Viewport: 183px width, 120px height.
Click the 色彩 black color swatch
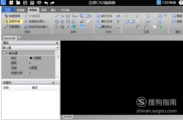pos(31,58)
